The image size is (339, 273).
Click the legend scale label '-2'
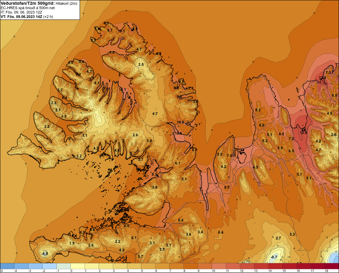coord(44,271)
